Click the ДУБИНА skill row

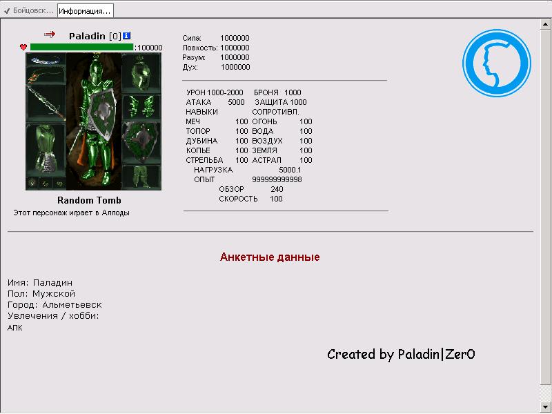click(x=217, y=141)
